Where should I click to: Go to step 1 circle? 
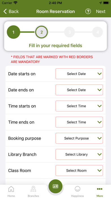(x=14, y=32)
